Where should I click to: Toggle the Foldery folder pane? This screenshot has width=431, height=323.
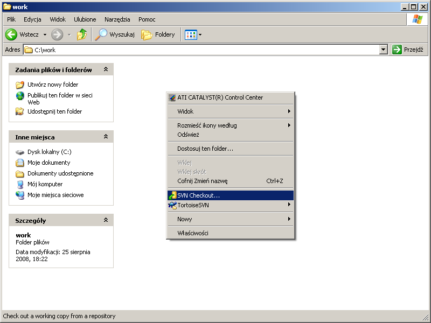(x=158, y=34)
